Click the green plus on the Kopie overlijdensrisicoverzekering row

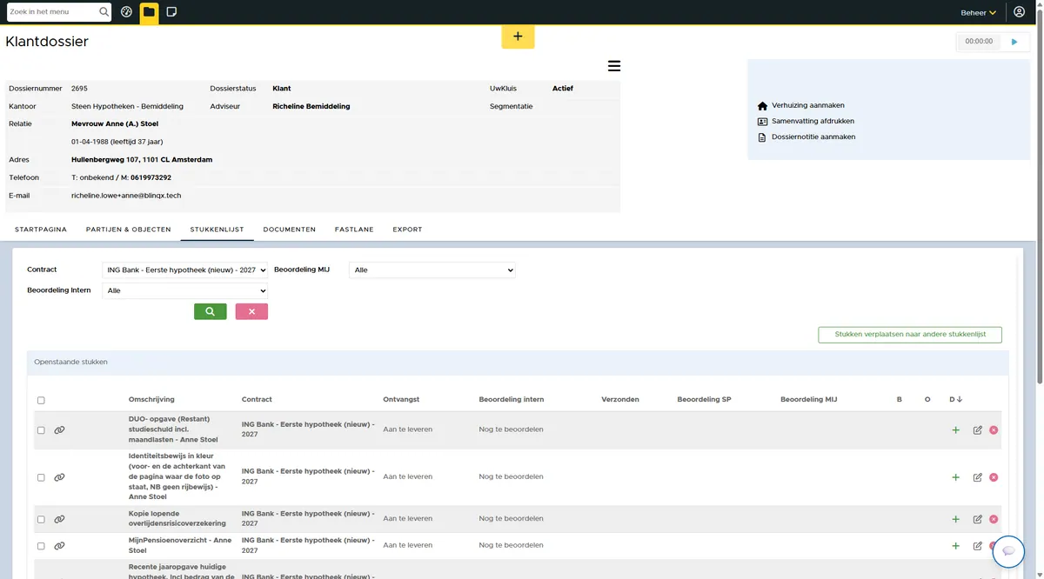(x=955, y=519)
